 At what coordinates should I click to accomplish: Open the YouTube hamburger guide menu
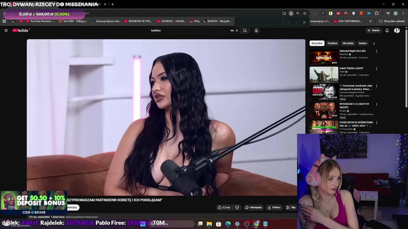click(6, 31)
